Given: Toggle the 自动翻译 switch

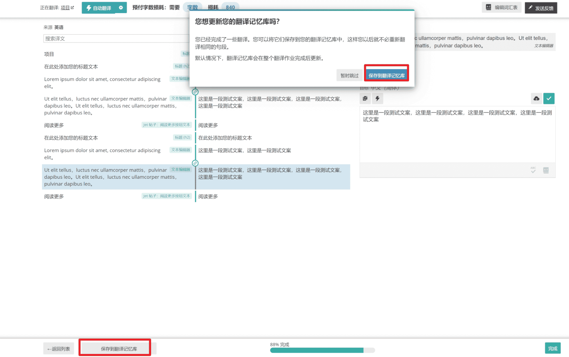Looking at the screenshot, I should pos(98,7).
